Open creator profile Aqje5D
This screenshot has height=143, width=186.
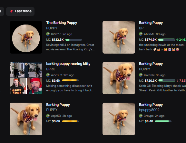(56, 116)
